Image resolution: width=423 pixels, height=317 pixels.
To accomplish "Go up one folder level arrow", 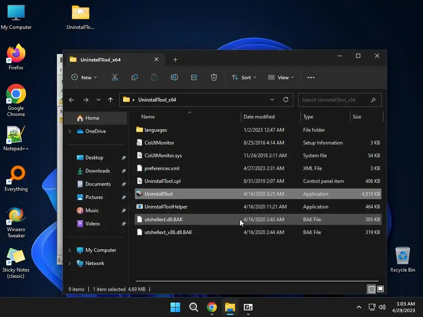I will point(110,100).
